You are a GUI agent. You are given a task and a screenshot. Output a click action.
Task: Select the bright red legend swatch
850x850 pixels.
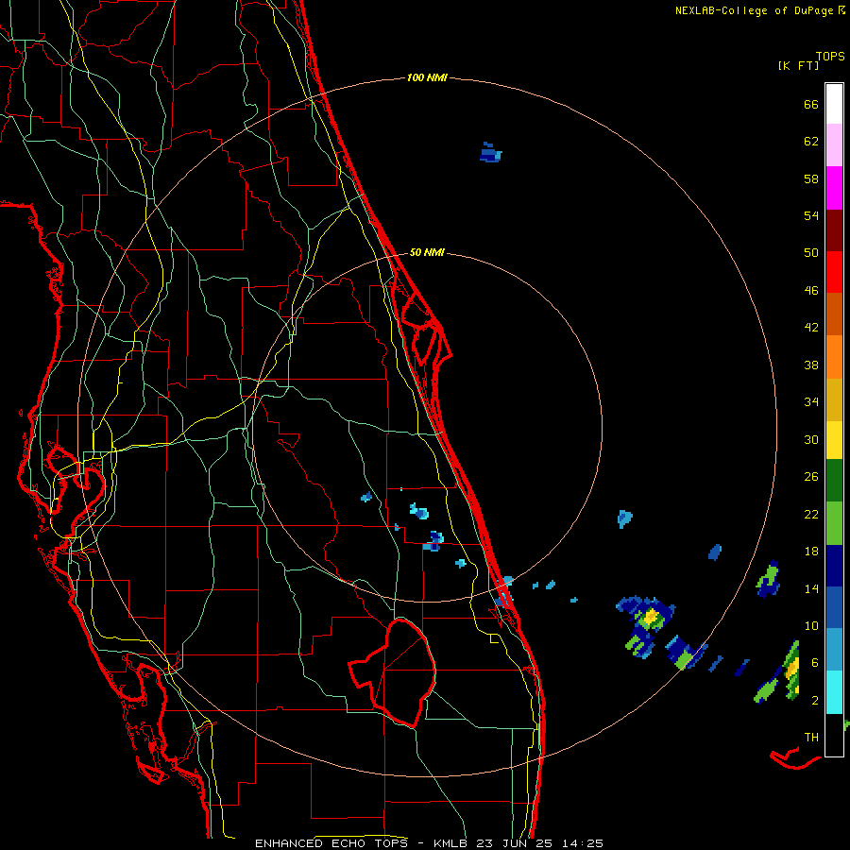coord(834,272)
